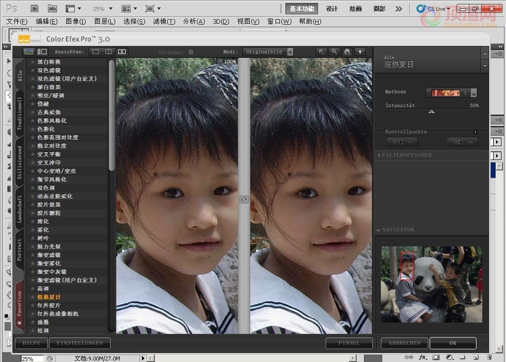Switch to the full image preview mode icon
Screen dimensions: 506x362
point(29,51)
